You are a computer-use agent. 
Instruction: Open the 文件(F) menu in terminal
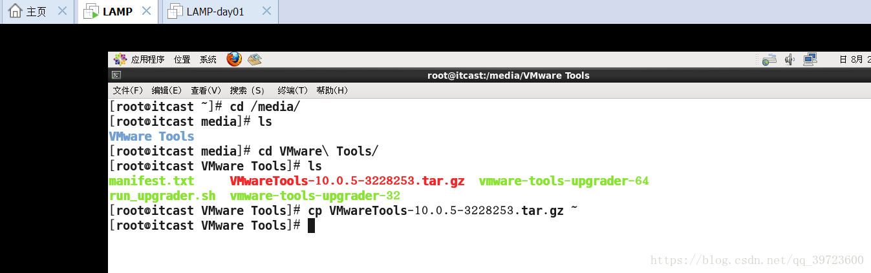click(128, 90)
